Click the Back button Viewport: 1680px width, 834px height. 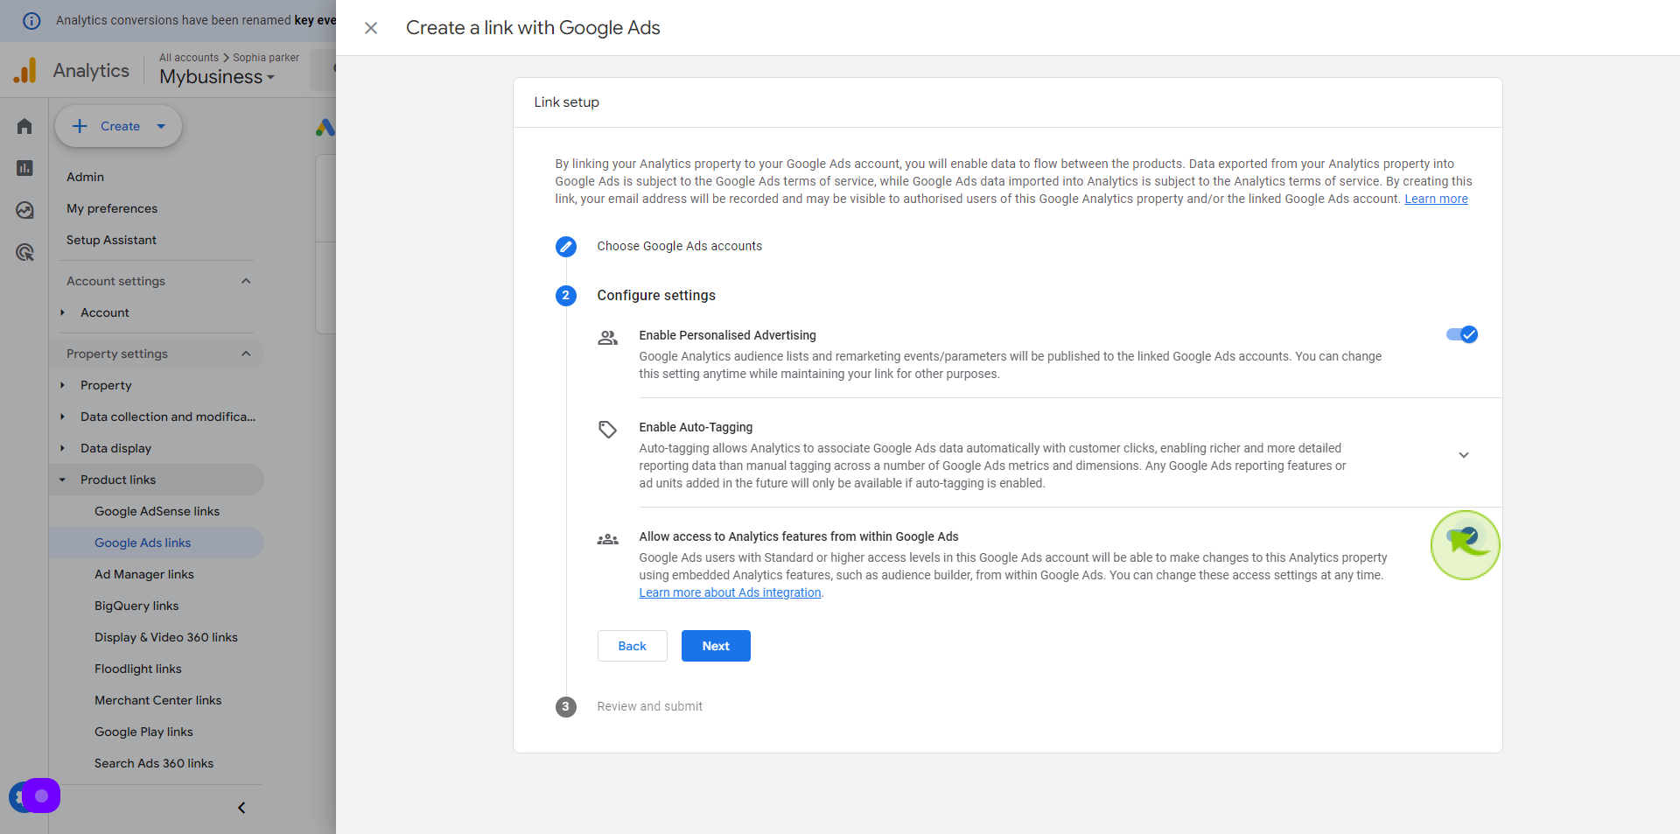click(x=633, y=646)
